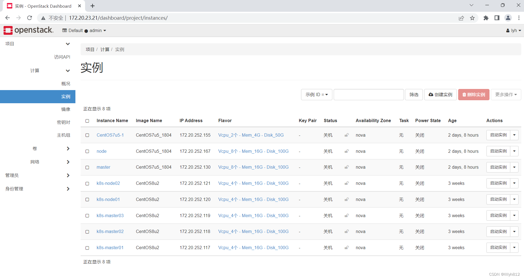Screen dimensions: 524x279
Task: Reload the dashboard page
Action: tap(30, 18)
